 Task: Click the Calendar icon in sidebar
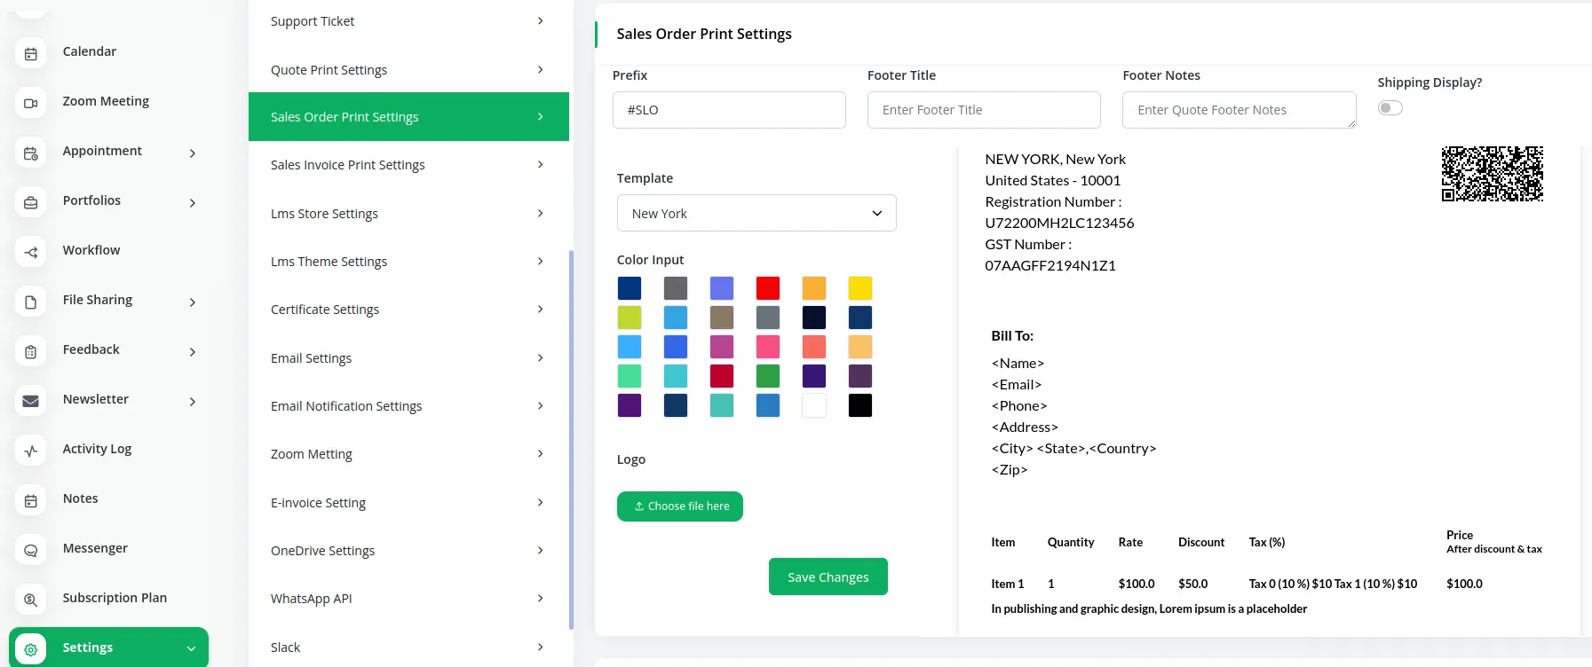pos(31,53)
